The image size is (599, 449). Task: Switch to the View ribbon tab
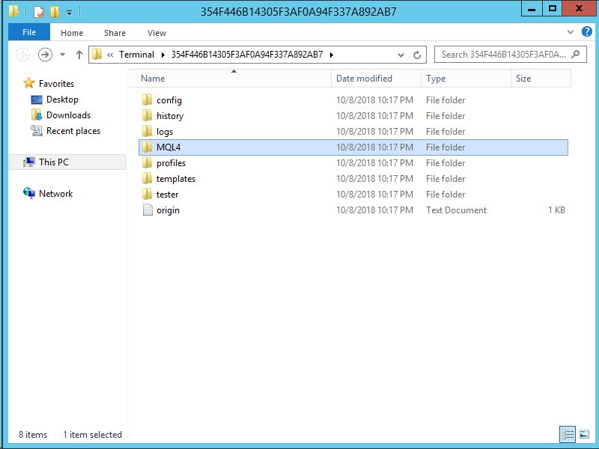156,33
